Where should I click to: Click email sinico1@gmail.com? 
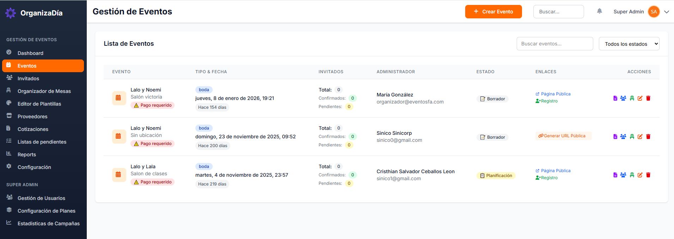[399, 178]
